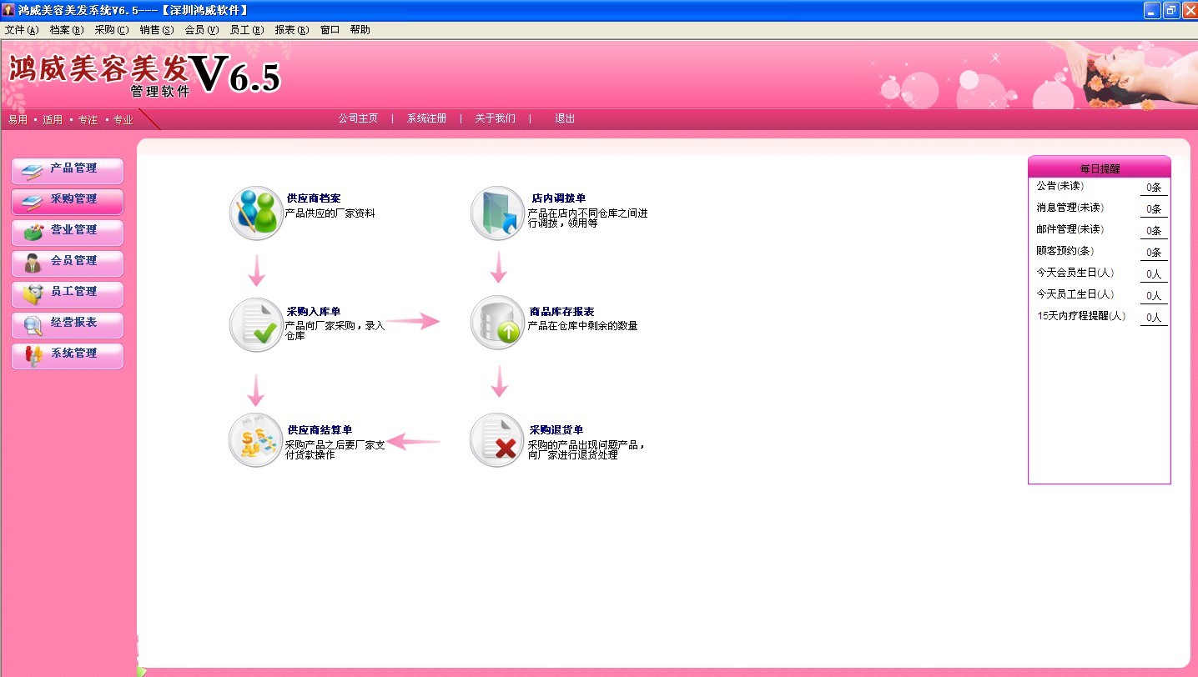Go to 会员管理 in the sidebar
The width and height of the screenshot is (1198, 677).
(68, 263)
